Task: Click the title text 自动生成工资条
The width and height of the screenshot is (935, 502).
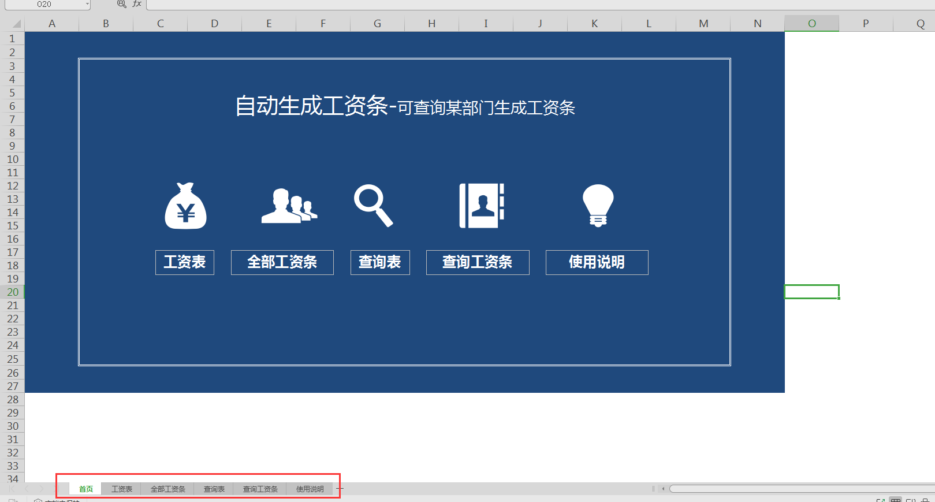Action: pos(311,106)
